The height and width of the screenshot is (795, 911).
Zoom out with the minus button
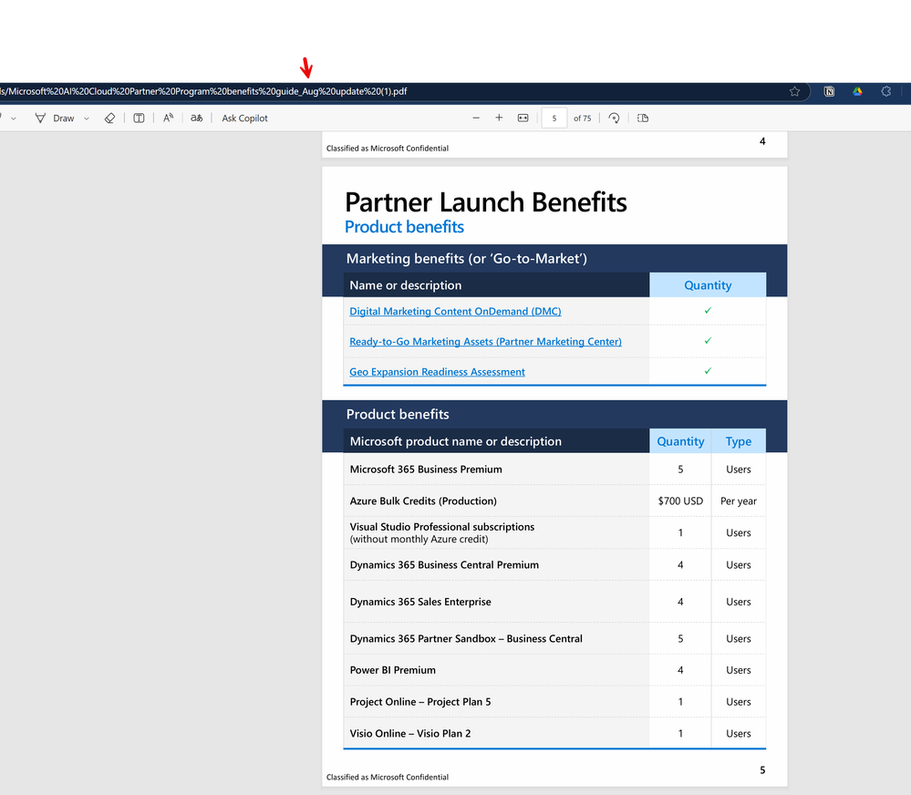pos(476,118)
